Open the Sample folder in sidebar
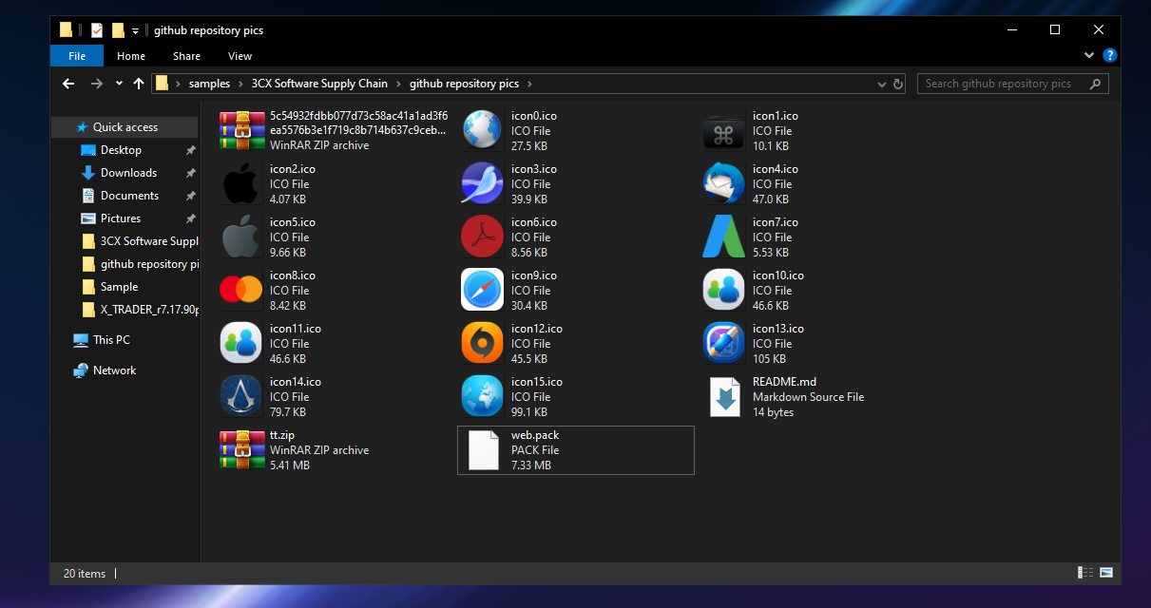Image resolution: width=1151 pixels, height=608 pixels. [x=119, y=287]
